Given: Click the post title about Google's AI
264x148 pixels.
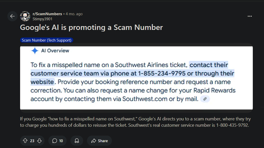Looking at the screenshot, I should pyautogui.click(x=91, y=27).
